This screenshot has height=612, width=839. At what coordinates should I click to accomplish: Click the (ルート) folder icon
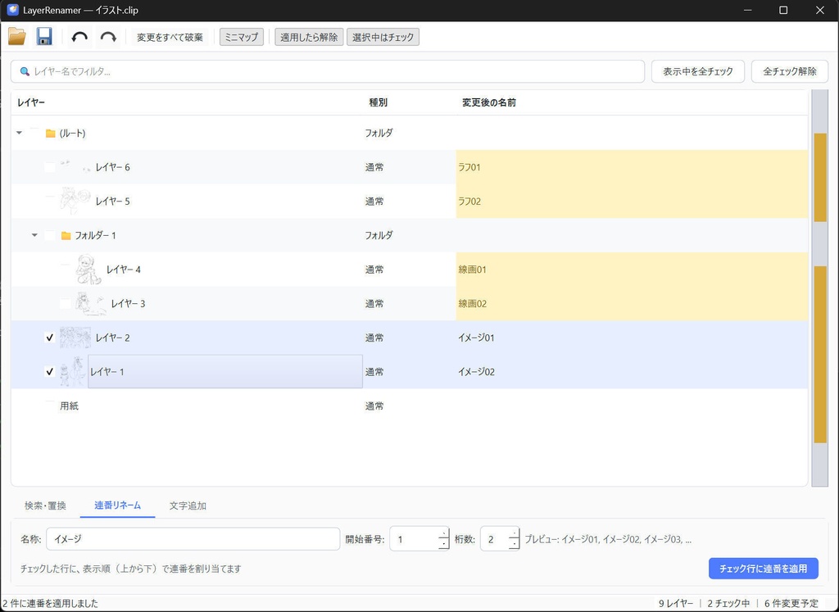pos(50,134)
